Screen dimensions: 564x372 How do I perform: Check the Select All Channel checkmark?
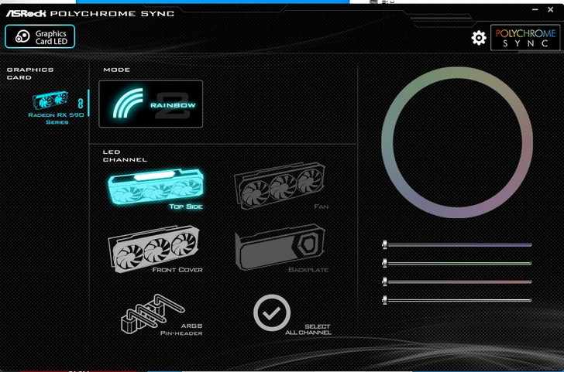coord(272,313)
